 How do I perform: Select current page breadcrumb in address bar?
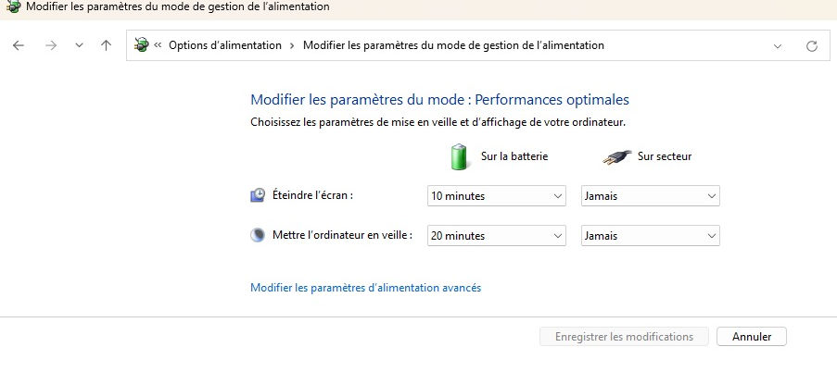point(454,45)
